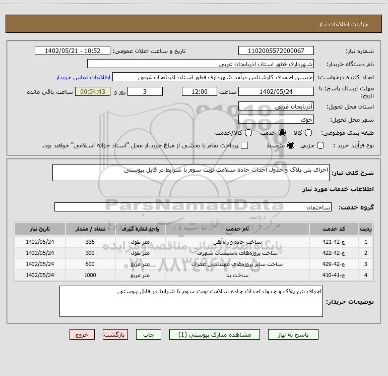
Task: Click the ردیف column header
Action: point(366,229)
